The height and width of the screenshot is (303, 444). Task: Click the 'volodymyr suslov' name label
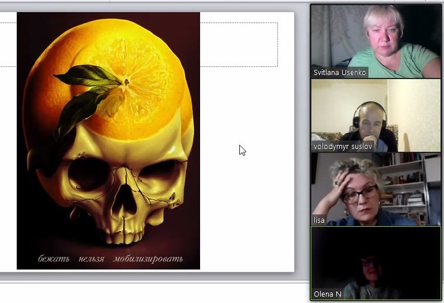click(x=343, y=146)
